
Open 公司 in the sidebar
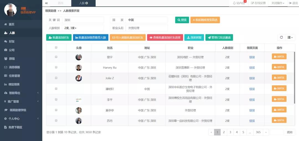click(21, 50)
